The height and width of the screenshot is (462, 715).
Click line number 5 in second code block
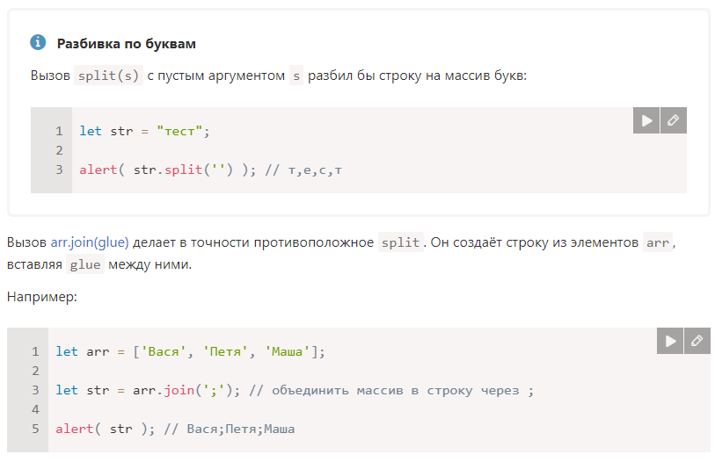pyautogui.click(x=35, y=429)
